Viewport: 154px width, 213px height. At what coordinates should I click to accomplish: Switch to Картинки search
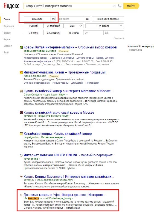pyautogui.click(x=9, y=26)
